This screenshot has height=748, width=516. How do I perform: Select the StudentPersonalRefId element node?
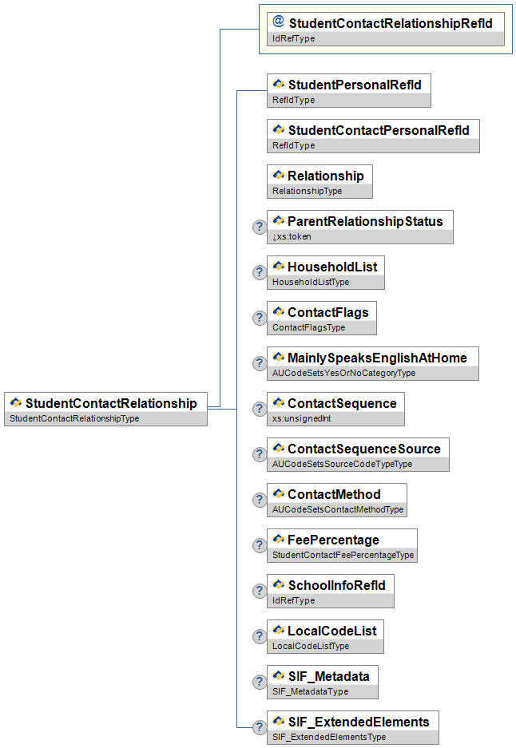click(355, 84)
